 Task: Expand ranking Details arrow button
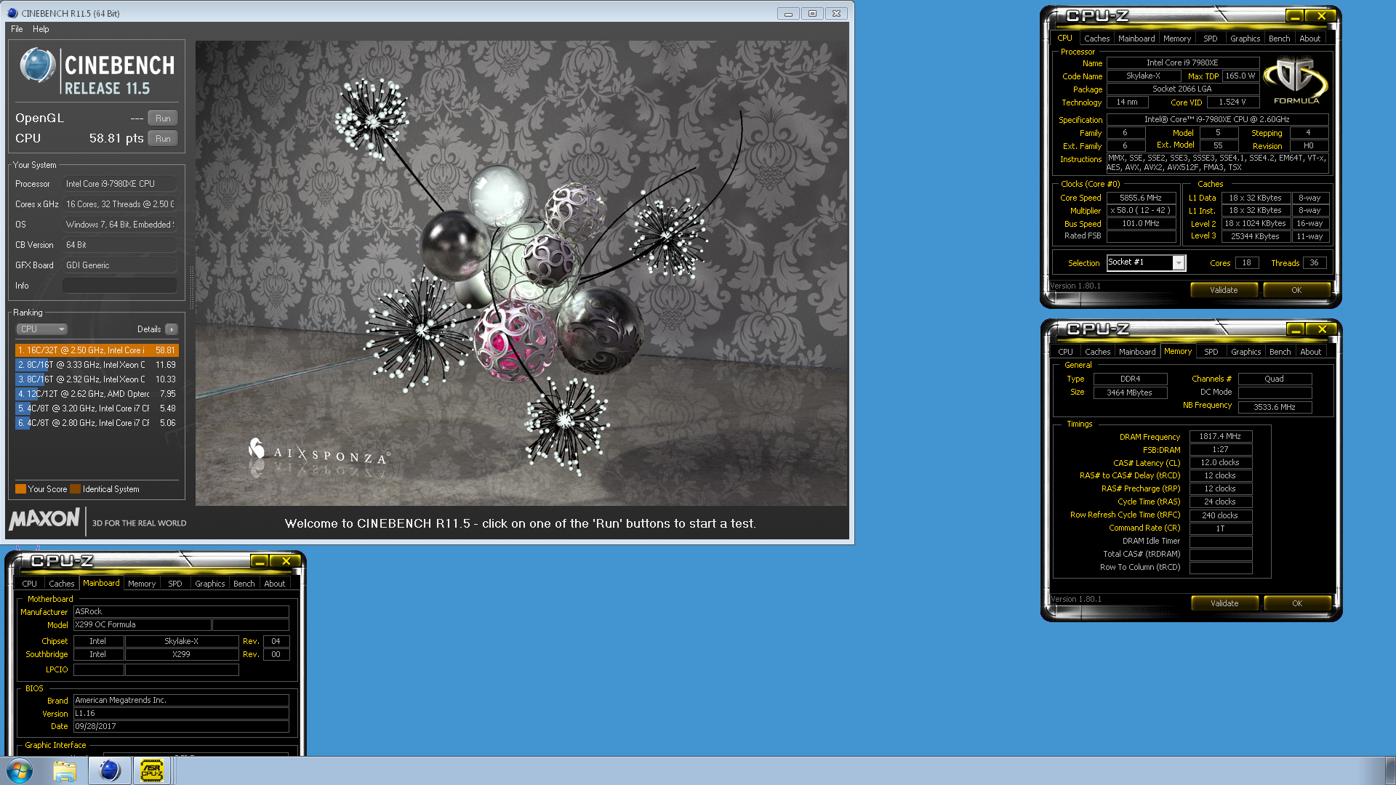click(x=172, y=329)
